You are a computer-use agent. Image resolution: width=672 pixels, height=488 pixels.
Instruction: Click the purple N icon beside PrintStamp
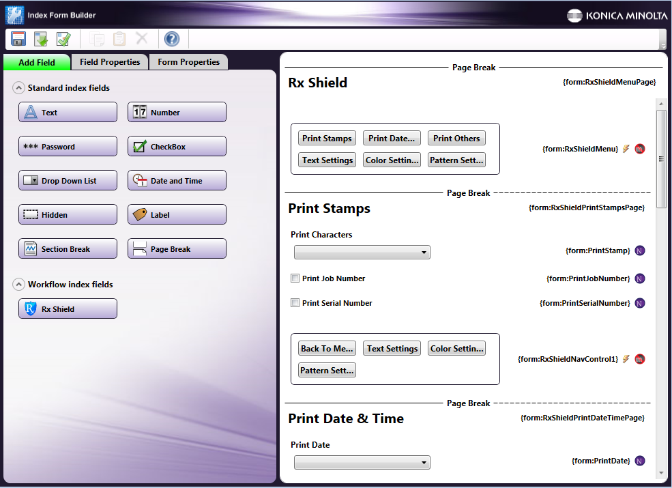pyautogui.click(x=639, y=250)
